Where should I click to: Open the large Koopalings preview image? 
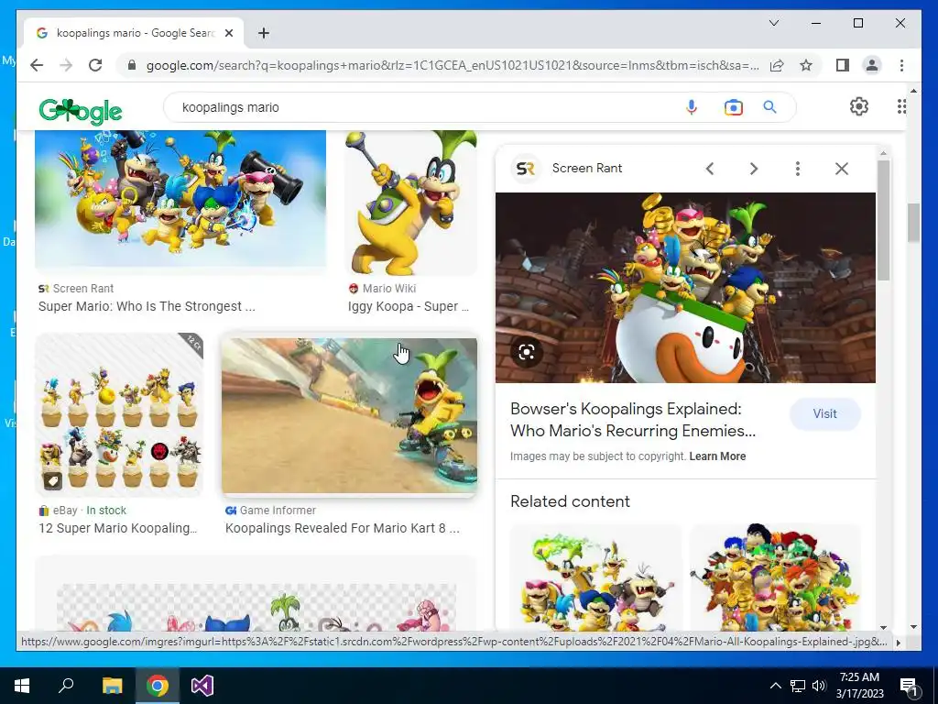click(x=685, y=287)
